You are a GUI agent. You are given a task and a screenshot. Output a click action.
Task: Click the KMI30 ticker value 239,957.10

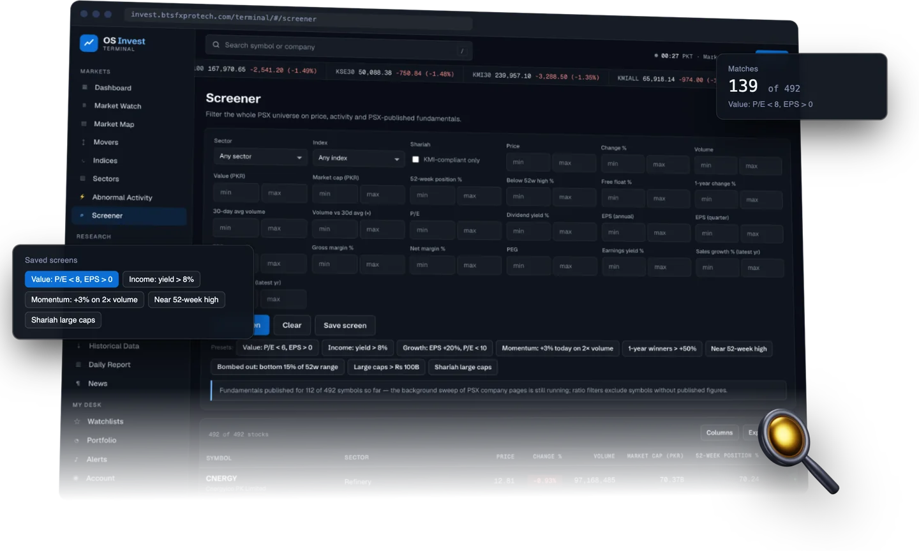pyautogui.click(x=512, y=75)
